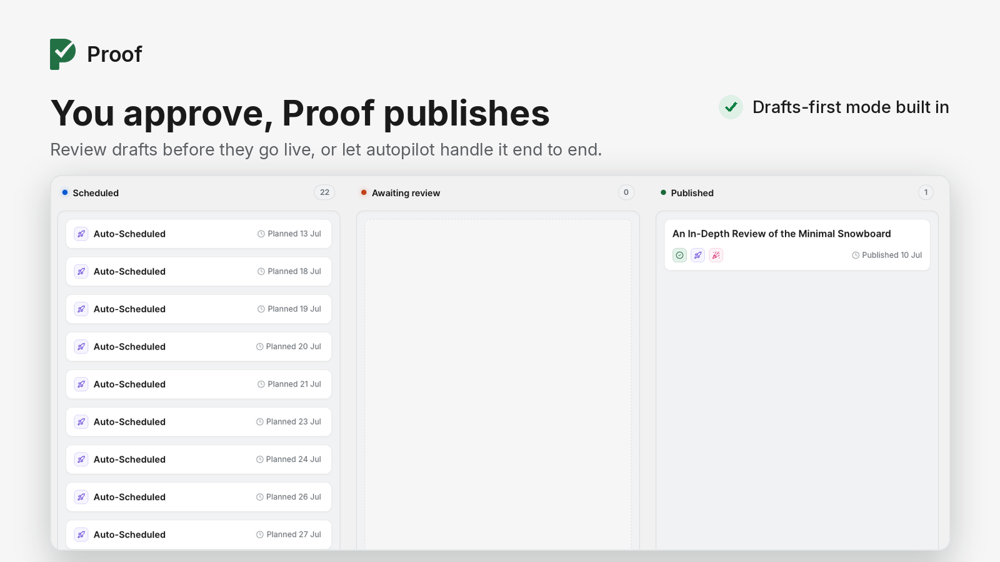Screen dimensions: 1000x562
Task: Click the green checkmark beside Drafts-first mode
Action: click(731, 107)
